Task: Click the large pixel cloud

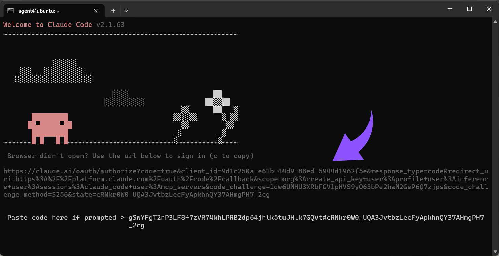Action: [x=54, y=72]
